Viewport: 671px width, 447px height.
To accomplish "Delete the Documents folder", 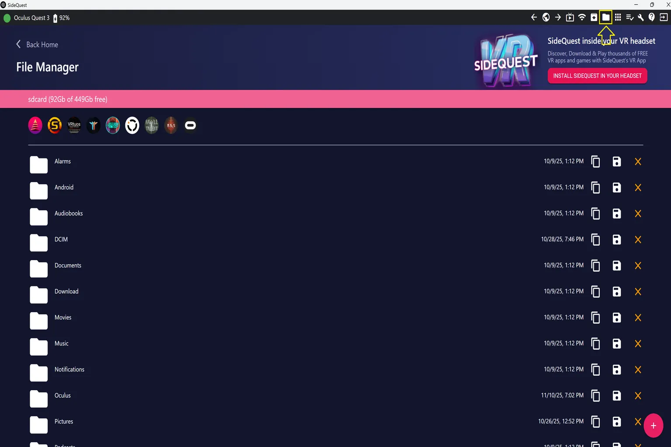I will click(x=638, y=266).
